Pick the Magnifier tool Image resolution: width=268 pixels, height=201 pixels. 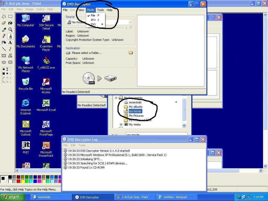pos(10,30)
